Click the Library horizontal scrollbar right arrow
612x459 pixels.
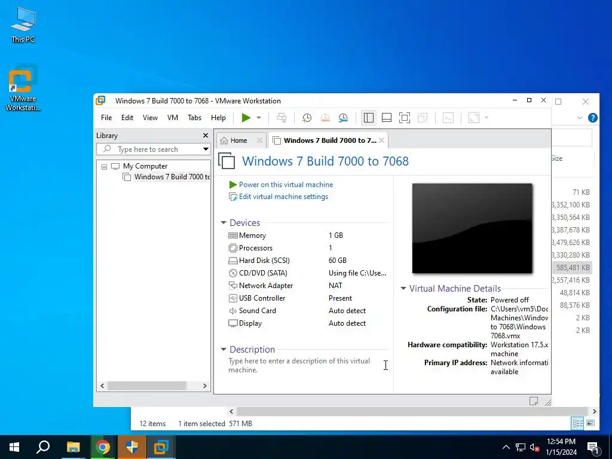pyautogui.click(x=204, y=385)
